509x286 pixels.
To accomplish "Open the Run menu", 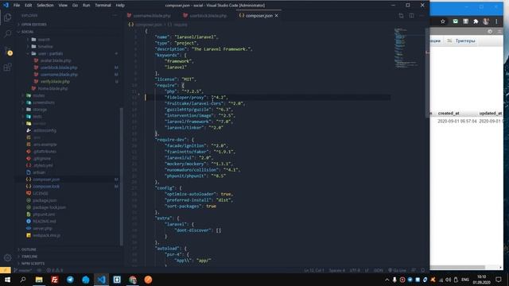I will pyautogui.click(x=86, y=6).
